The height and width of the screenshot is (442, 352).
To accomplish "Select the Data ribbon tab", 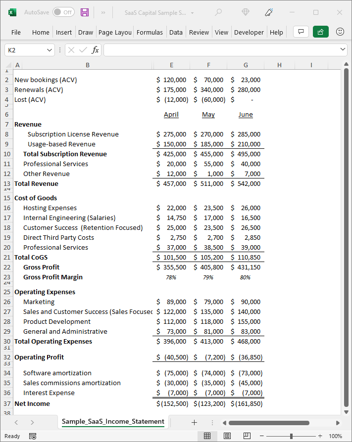I will 176,33.
